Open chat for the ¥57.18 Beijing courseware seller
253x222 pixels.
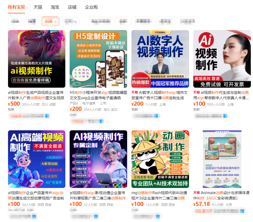(x=242, y=212)
